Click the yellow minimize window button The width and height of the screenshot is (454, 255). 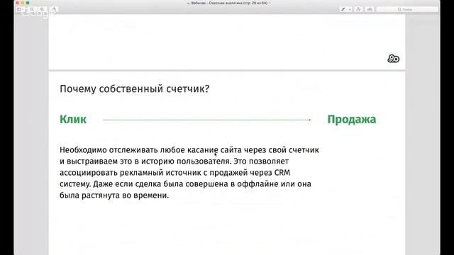tap(23, 3)
